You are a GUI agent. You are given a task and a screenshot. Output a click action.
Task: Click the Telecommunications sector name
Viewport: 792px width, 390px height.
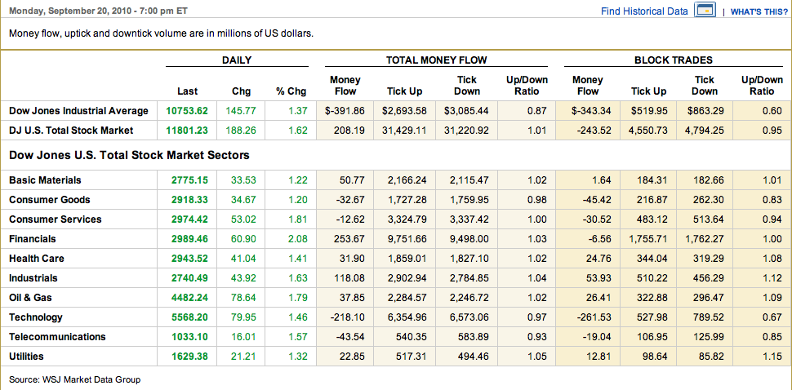[x=57, y=336]
